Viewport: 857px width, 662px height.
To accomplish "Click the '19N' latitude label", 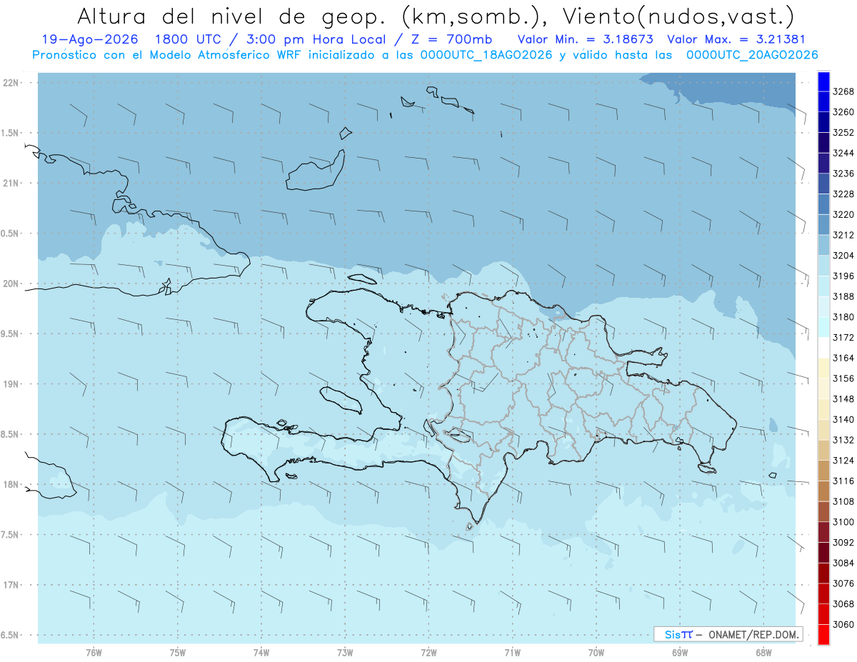I will [11, 383].
